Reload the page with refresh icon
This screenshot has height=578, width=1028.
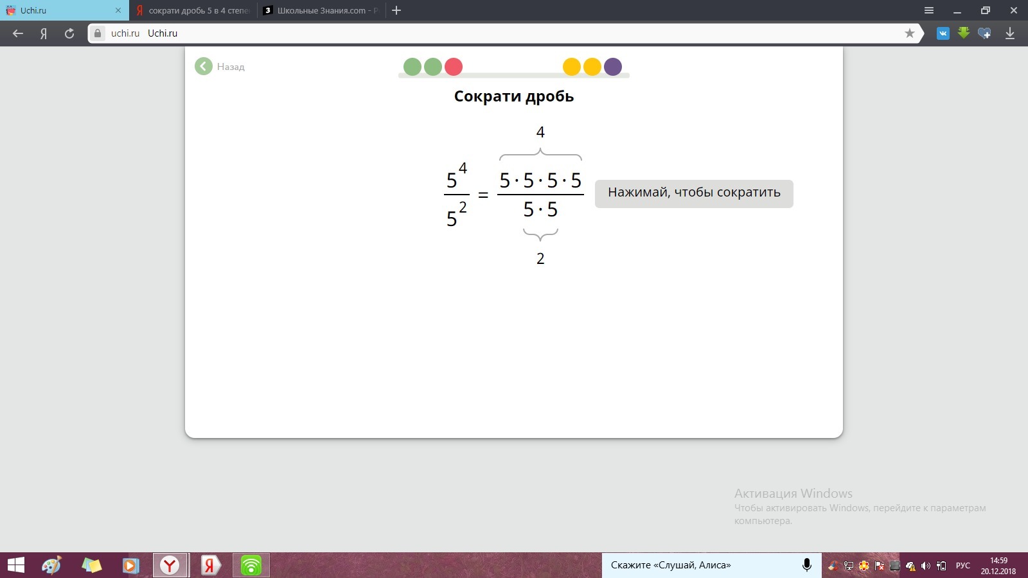point(69,33)
